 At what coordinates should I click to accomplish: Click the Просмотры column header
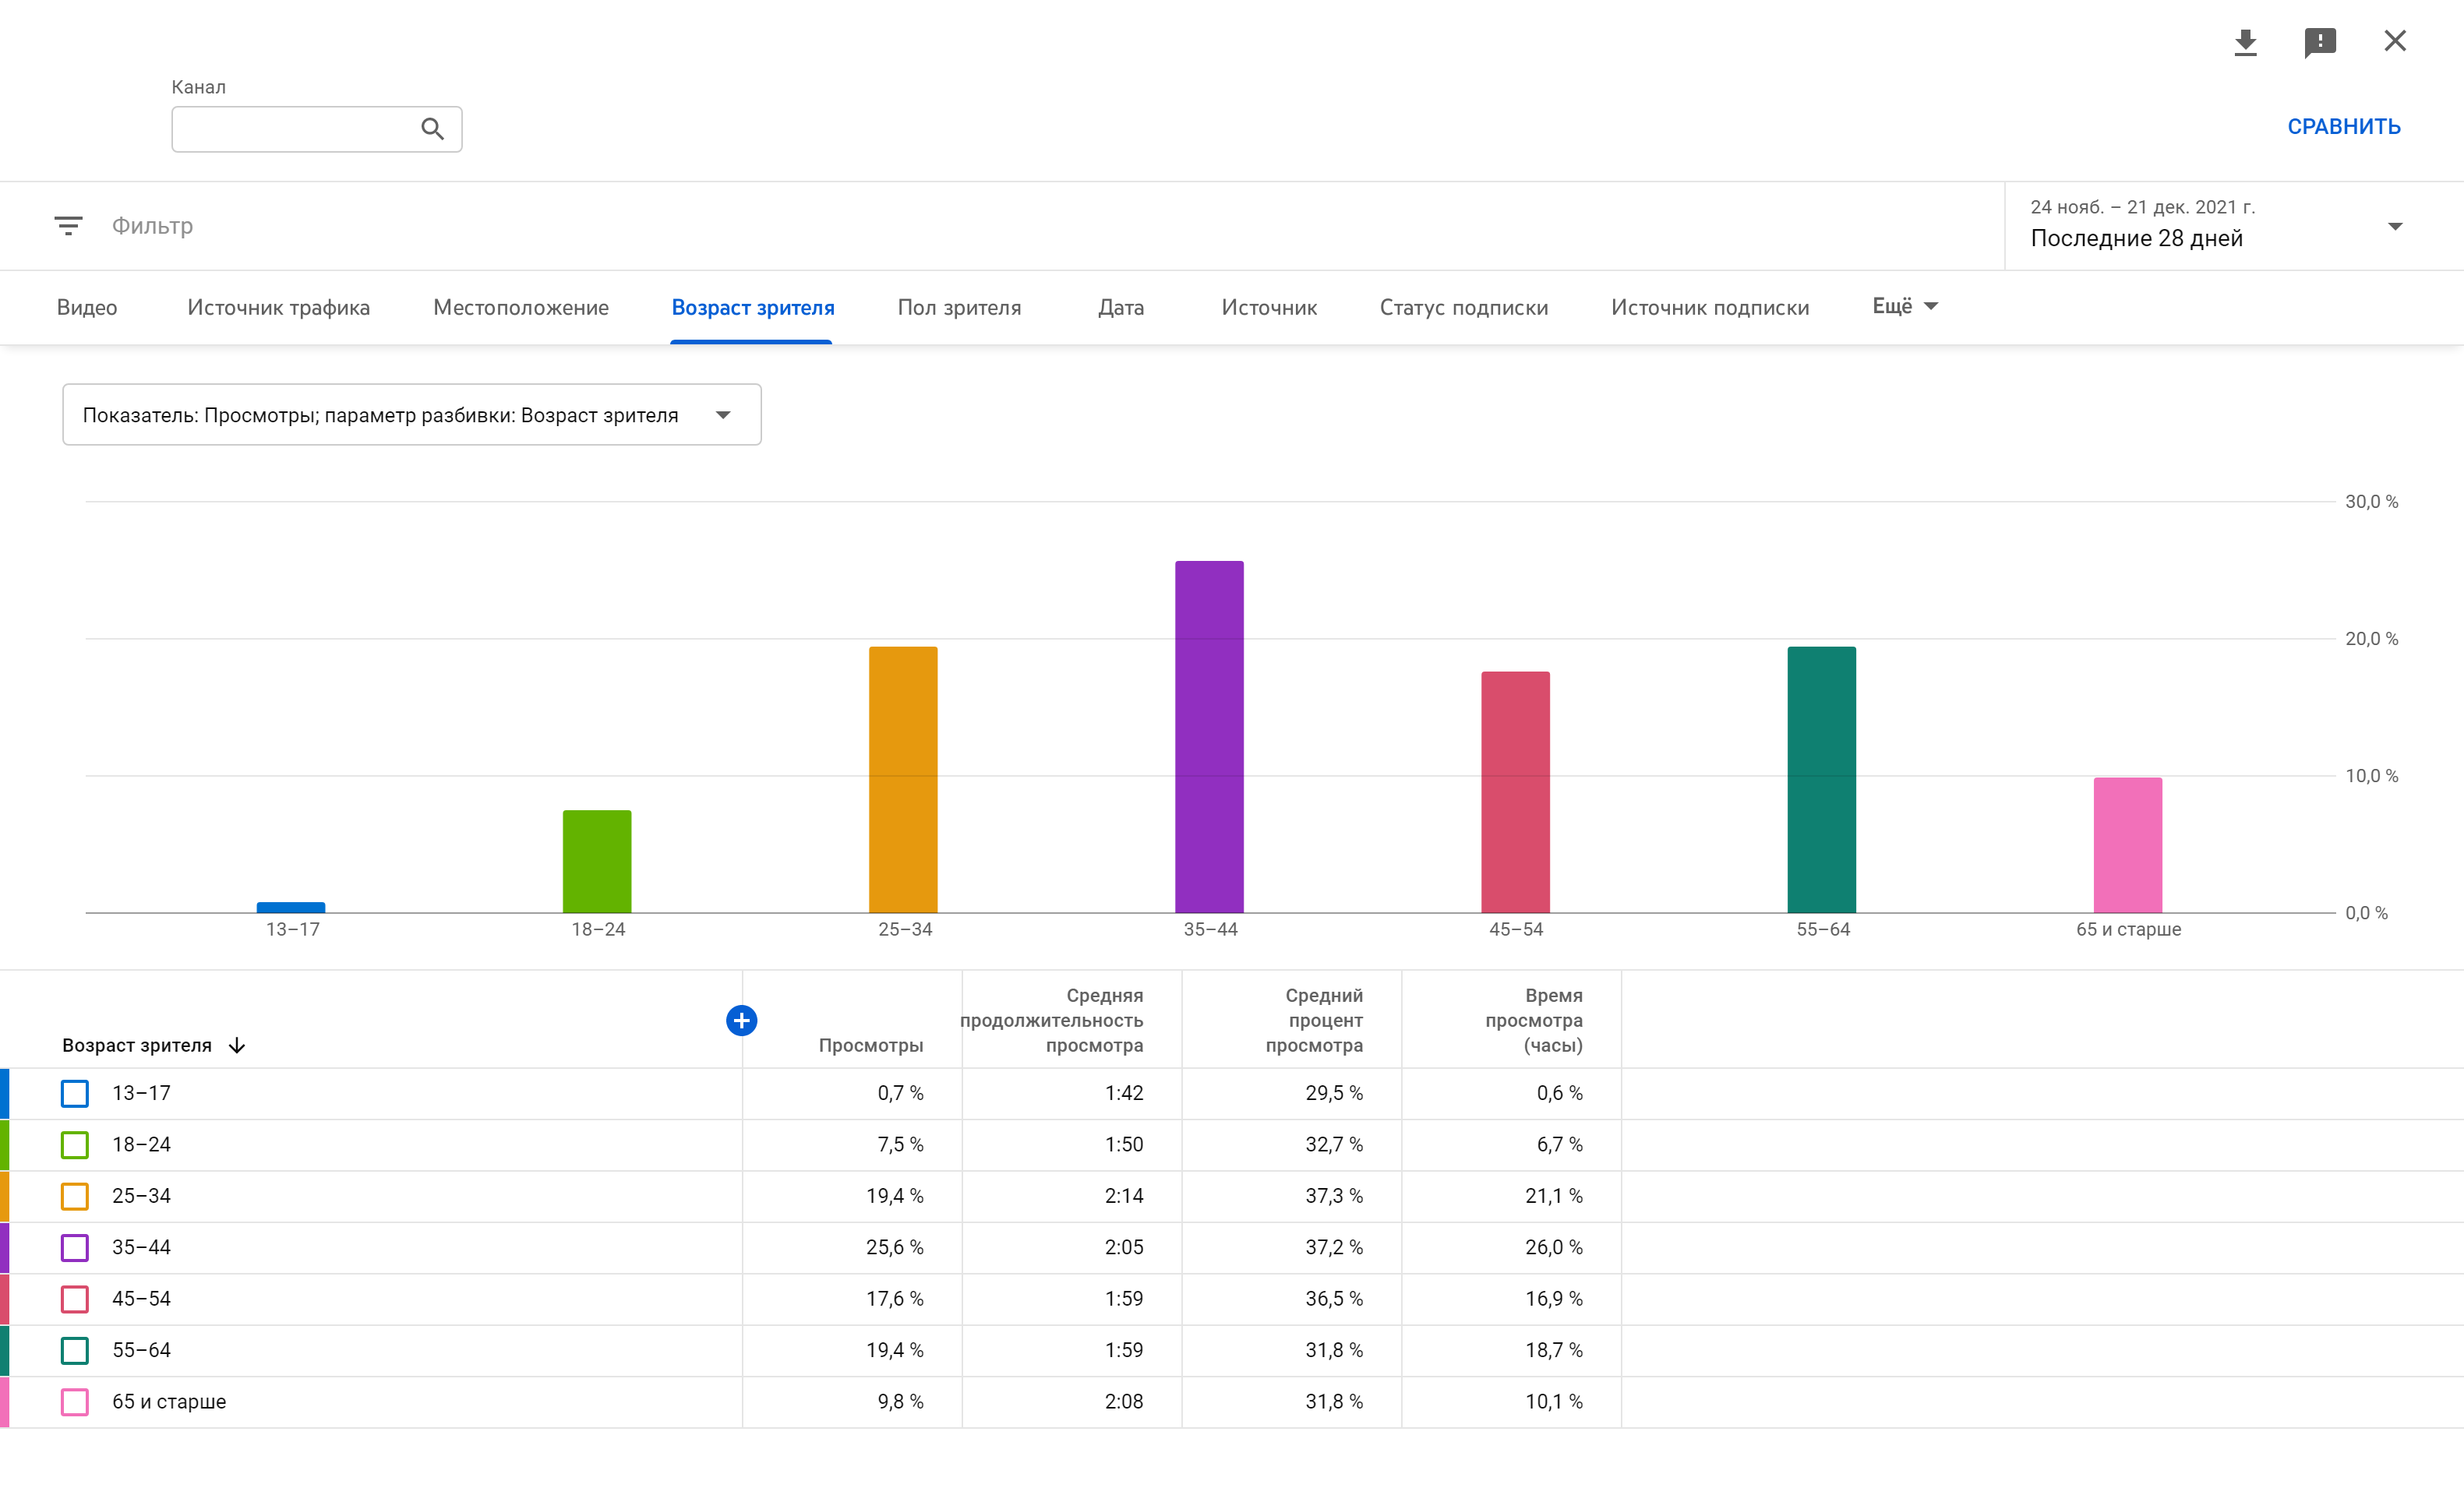pos(870,1045)
